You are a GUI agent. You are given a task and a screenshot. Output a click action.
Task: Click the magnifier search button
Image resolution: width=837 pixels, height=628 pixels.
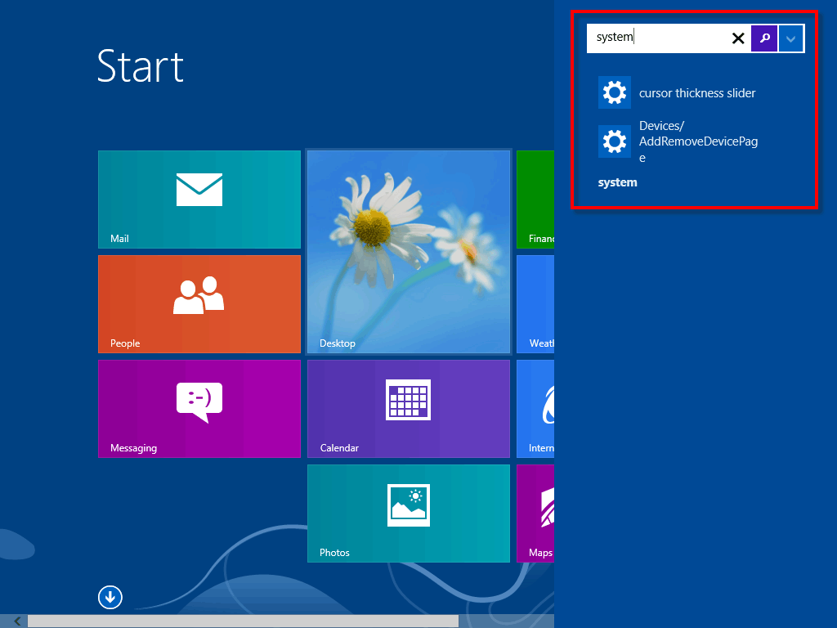[x=764, y=38]
